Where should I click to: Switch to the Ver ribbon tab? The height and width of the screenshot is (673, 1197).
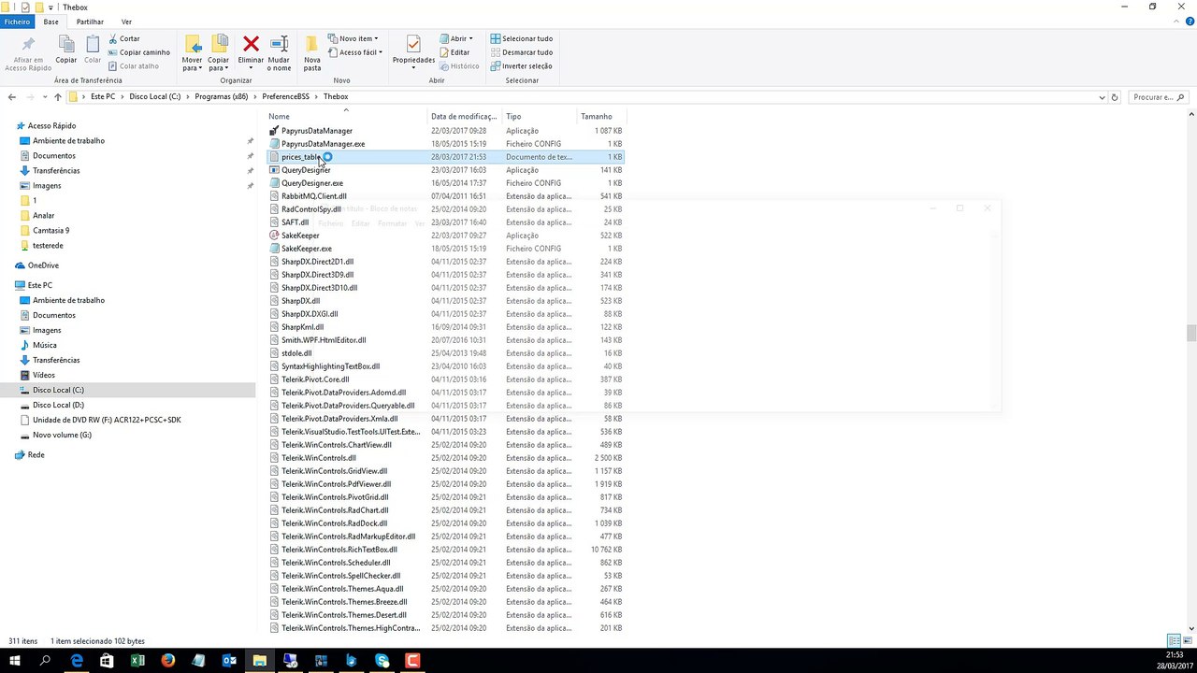tap(126, 21)
